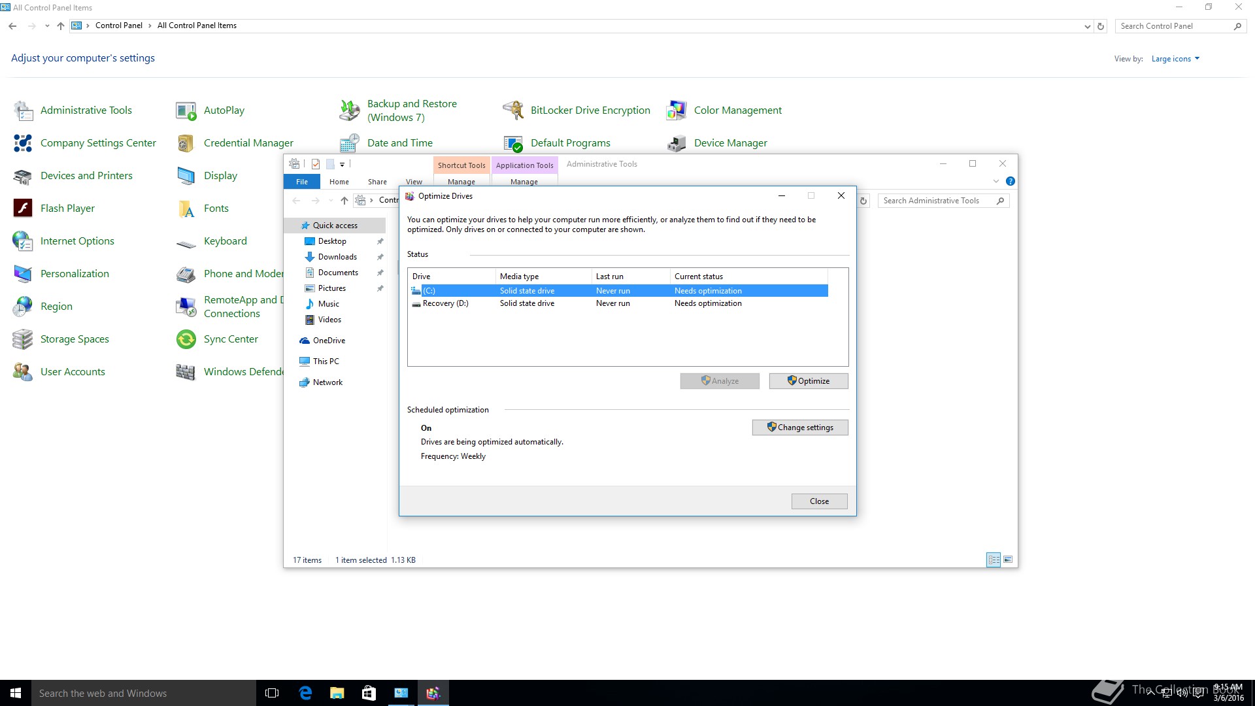Open Date and Time icon

(x=350, y=143)
